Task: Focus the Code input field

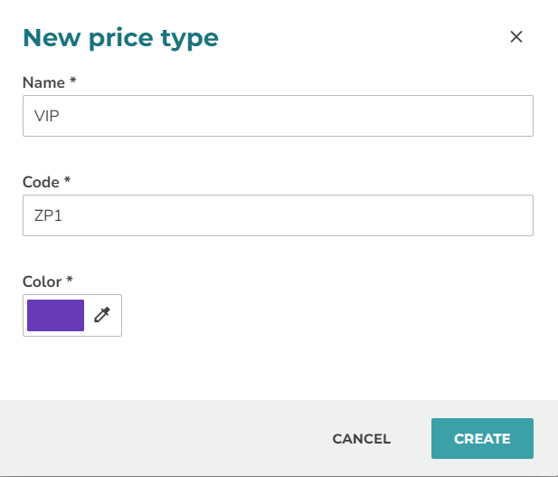Action: click(278, 215)
